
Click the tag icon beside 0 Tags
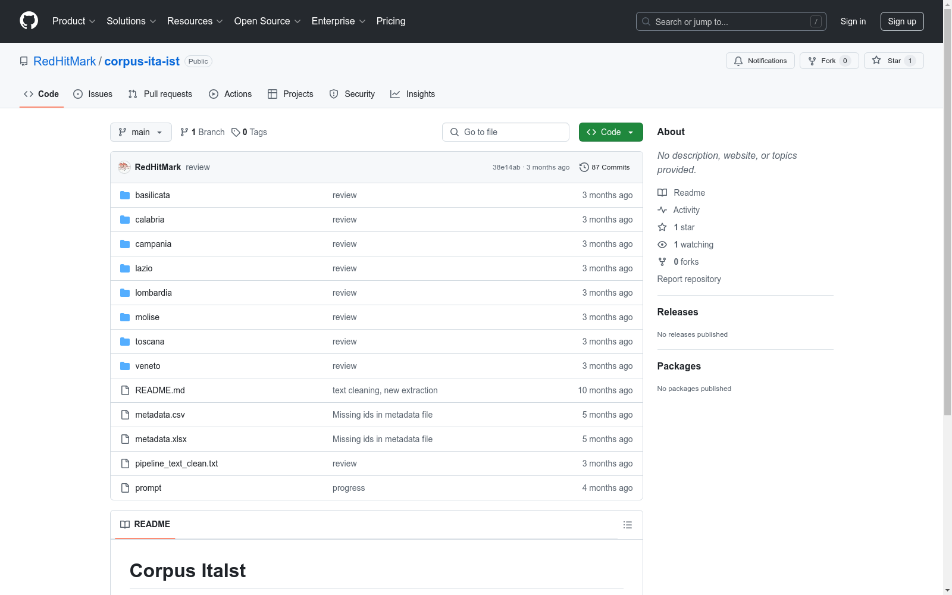tap(236, 132)
